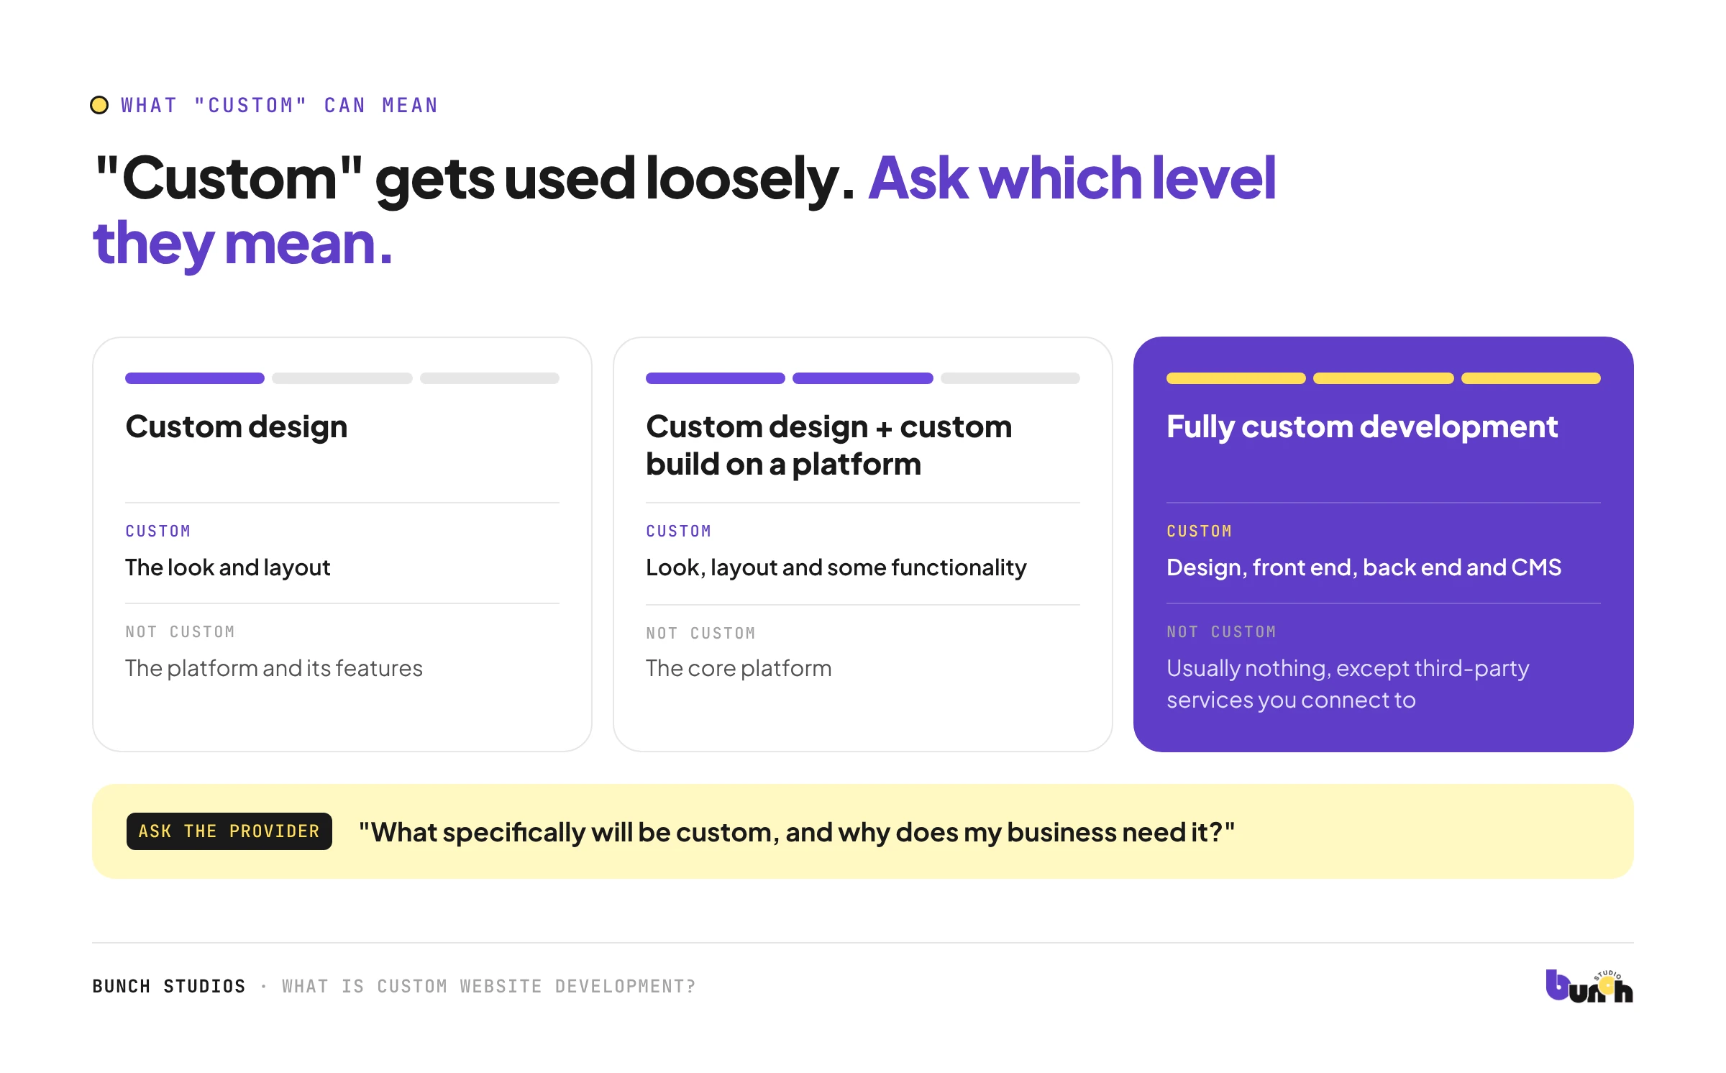Click the yellow dot beside 'WHAT "CUSTOM" CAN MEAN'
This screenshot has width=1726, height=1073.
point(99,105)
